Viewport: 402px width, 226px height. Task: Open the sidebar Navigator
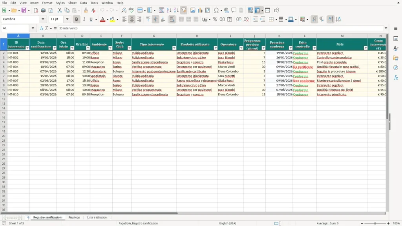pos(396,67)
